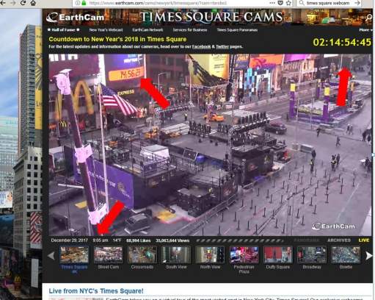The image size is (375, 300).
Task: Follow the Facebook link
Action: point(201,46)
